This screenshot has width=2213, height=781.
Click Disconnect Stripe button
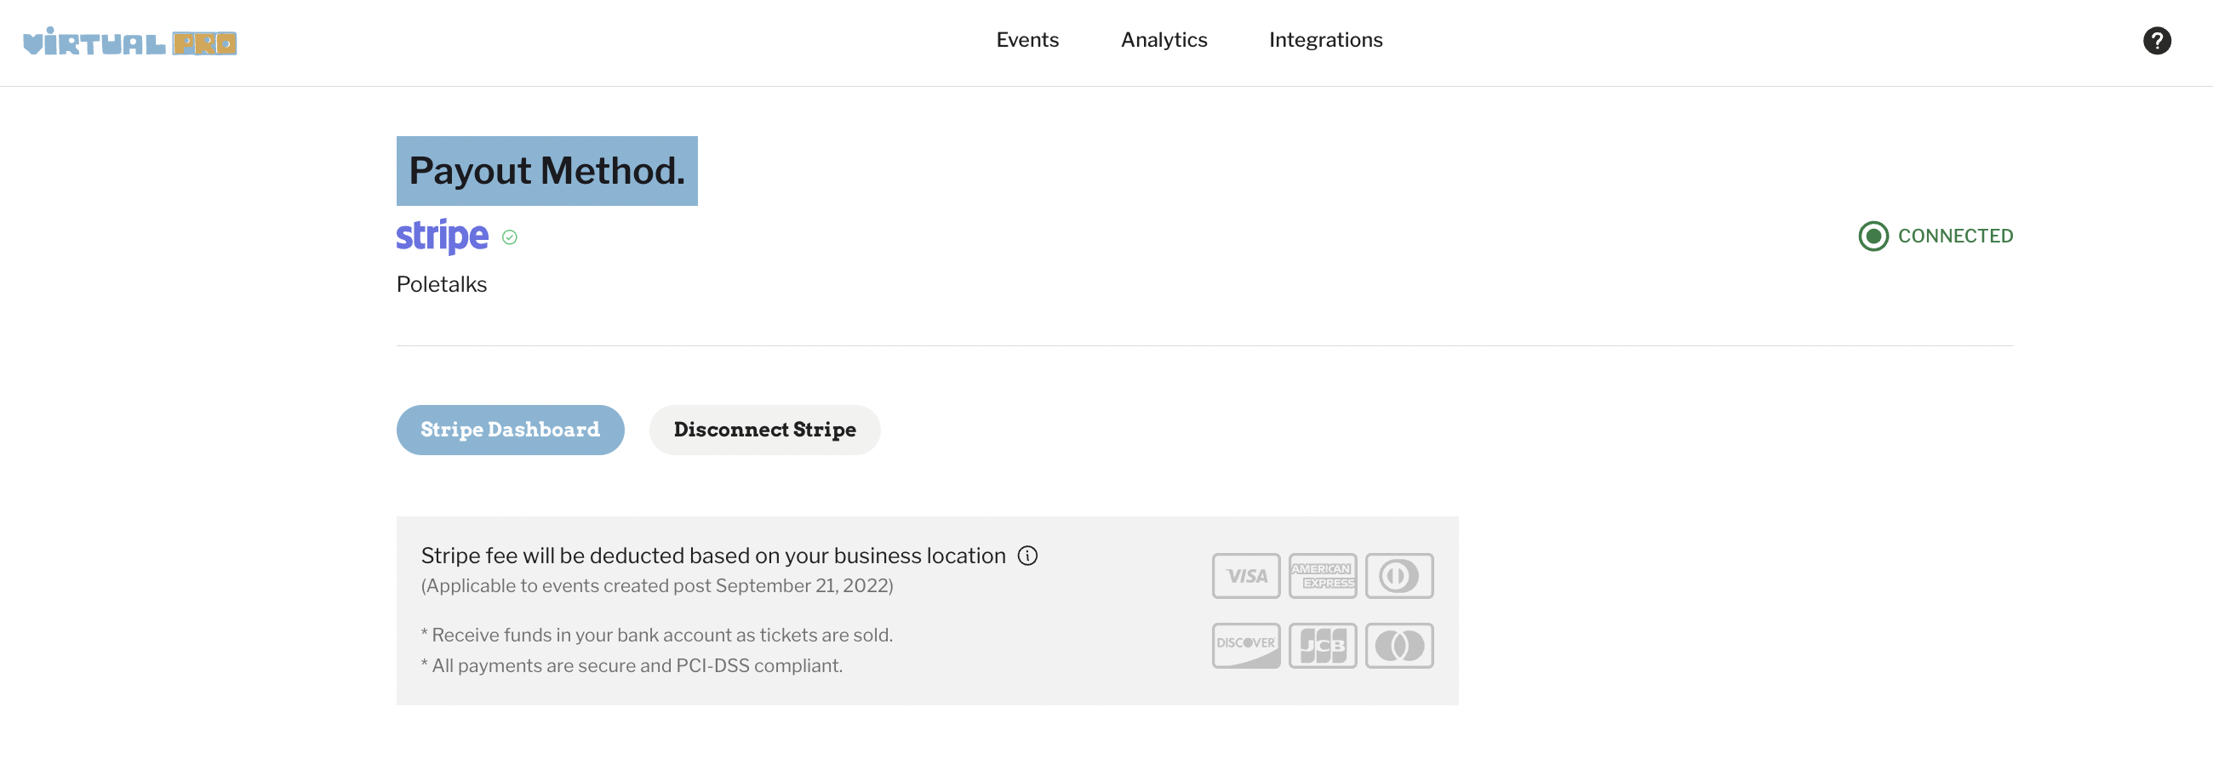click(763, 430)
